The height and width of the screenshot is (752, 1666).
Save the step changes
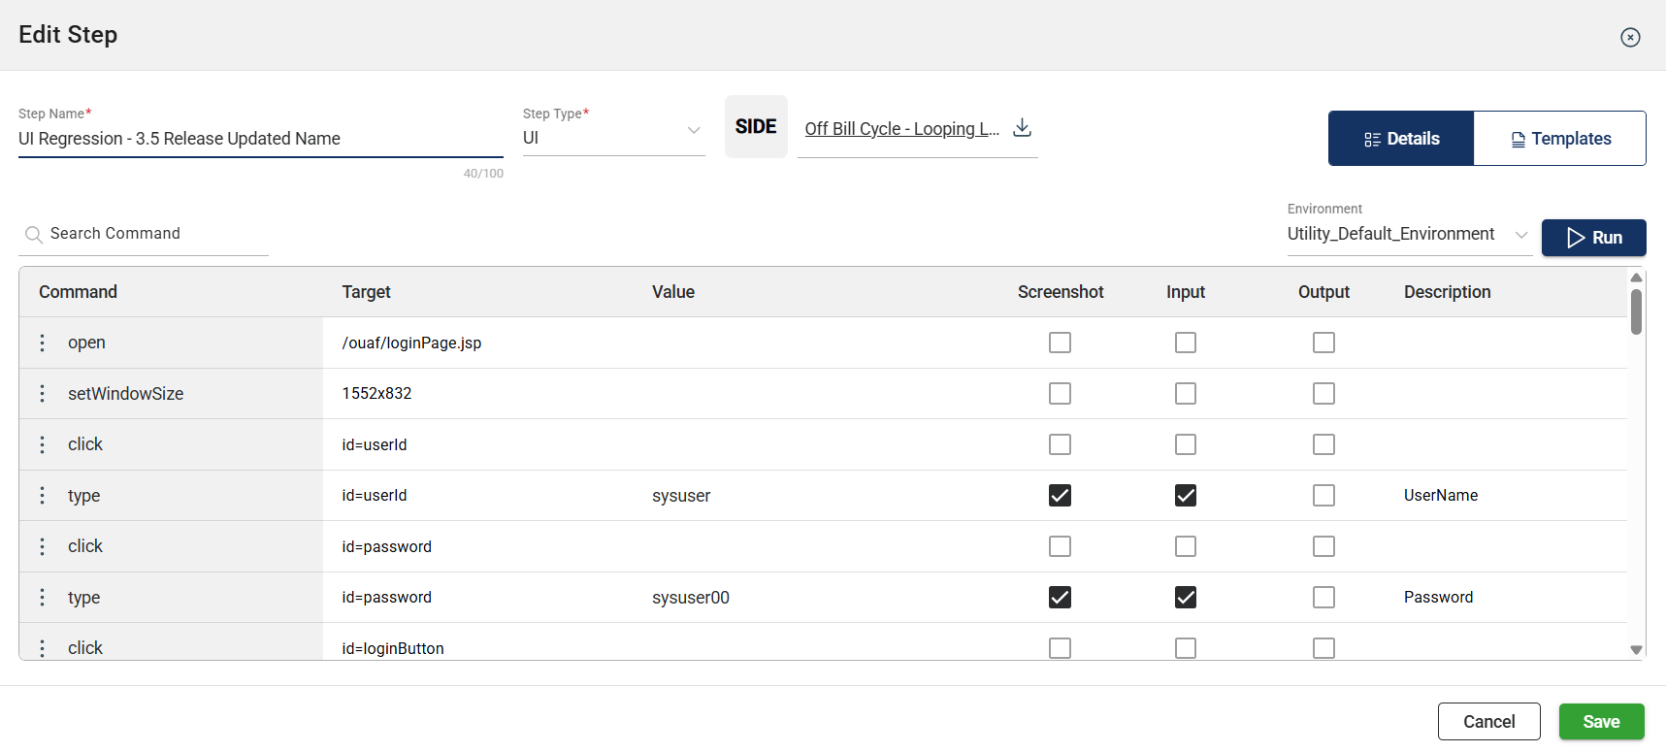[x=1601, y=722]
